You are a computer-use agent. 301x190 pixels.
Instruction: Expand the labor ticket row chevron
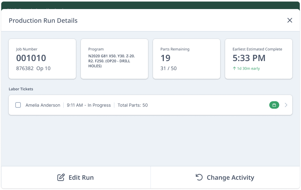286,105
